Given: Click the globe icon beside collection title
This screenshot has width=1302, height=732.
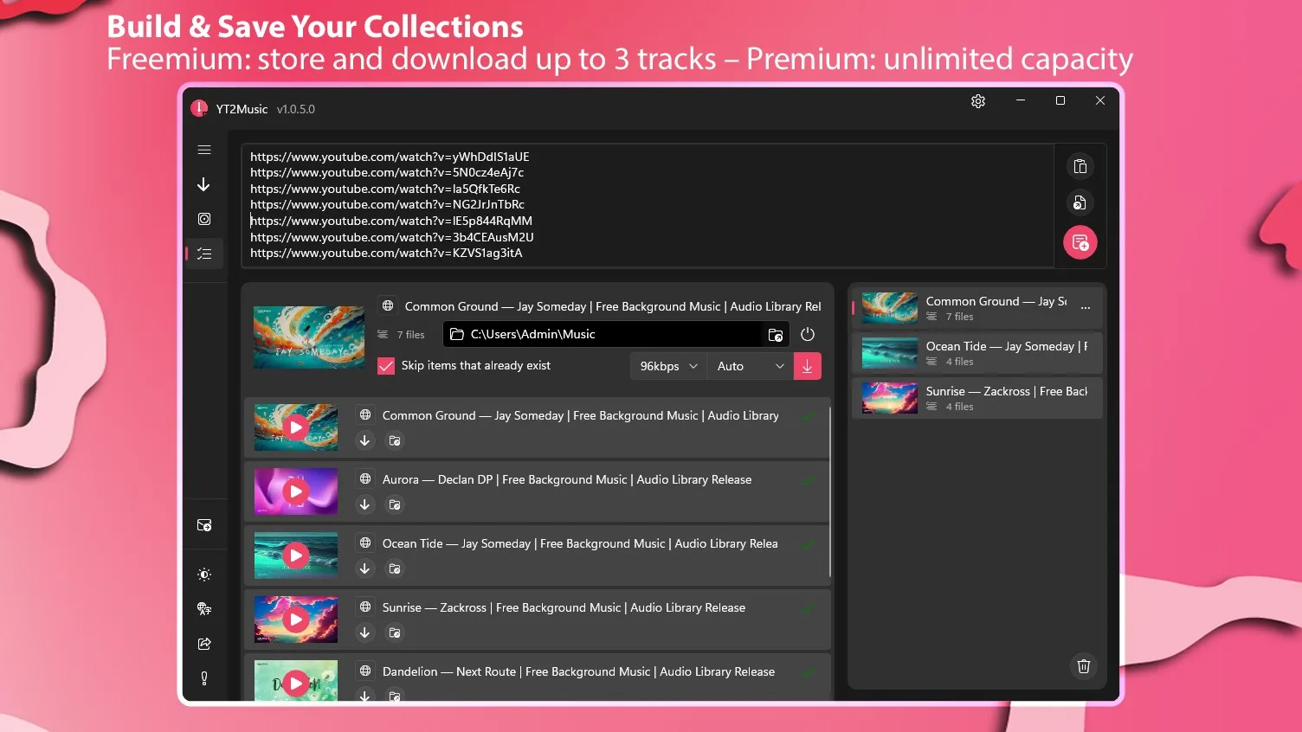Looking at the screenshot, I should pos(388,305).
